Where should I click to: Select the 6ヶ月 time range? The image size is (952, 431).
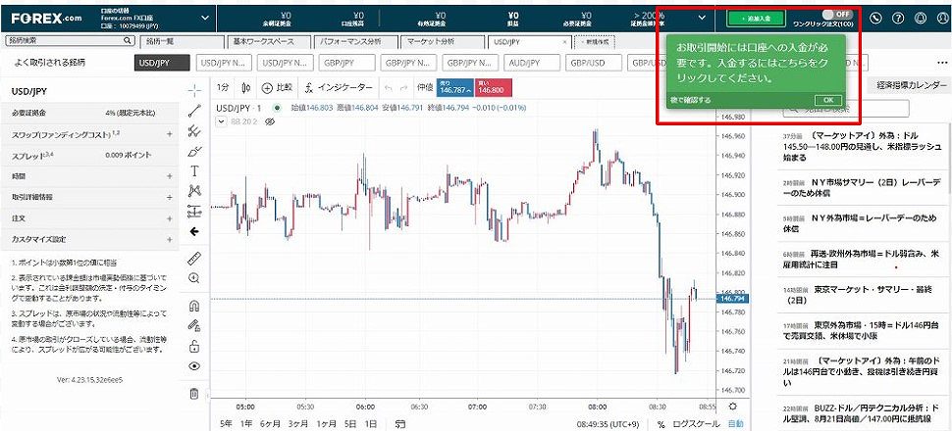270,423
